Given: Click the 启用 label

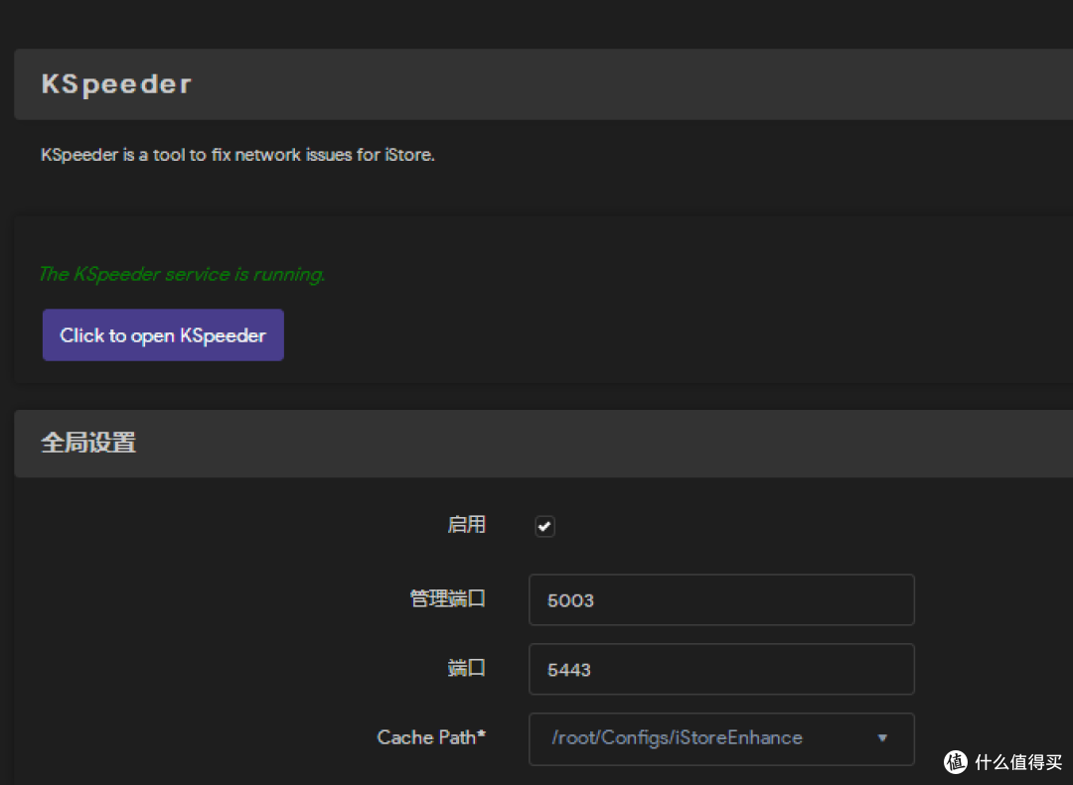Looking at the screenshot, I should [467, 524].
